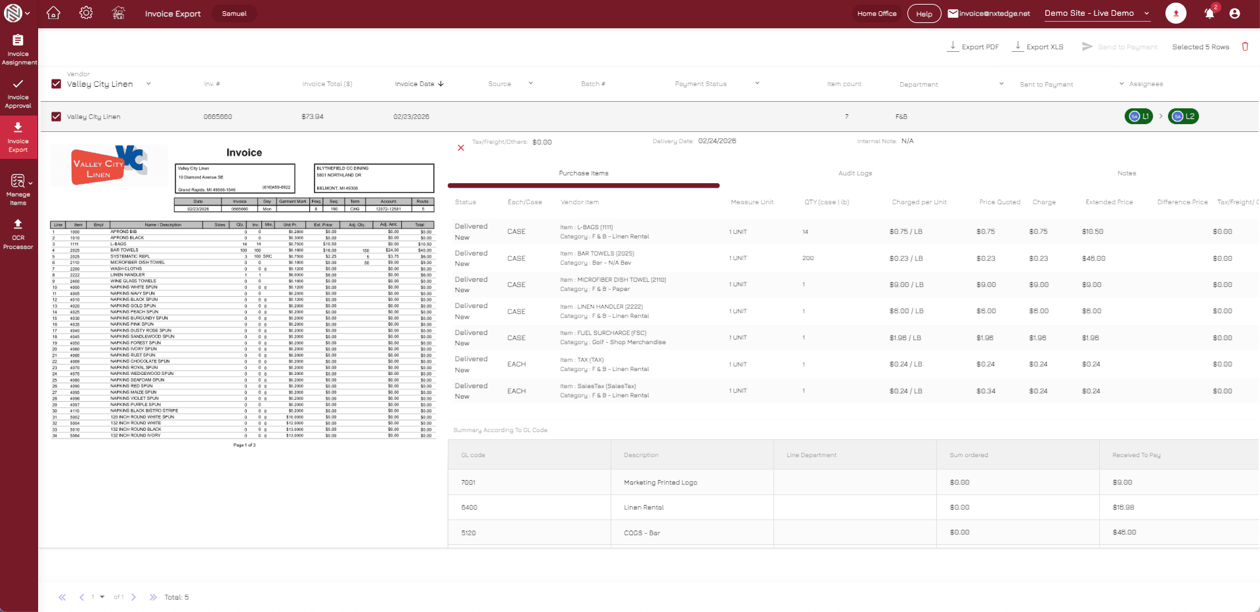Image resolution: width=1260 pixels, height=612 pixels.
Task: Click the Help button
Action: tap(924, 14)
